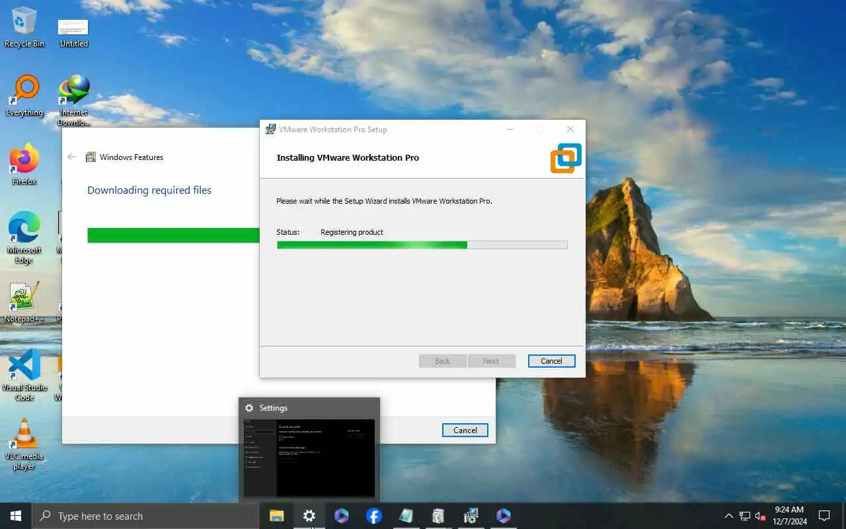Open the Start menu
Screen dimensions: 846x529
coord(16,516)
